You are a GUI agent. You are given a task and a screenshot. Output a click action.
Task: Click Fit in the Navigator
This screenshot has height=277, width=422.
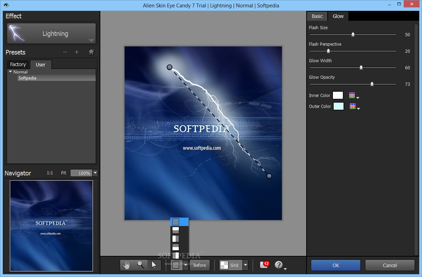63,173
